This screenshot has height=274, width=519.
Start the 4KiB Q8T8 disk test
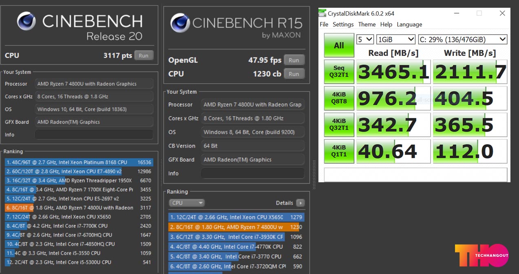pyautogui.click(x=339, y=98)
